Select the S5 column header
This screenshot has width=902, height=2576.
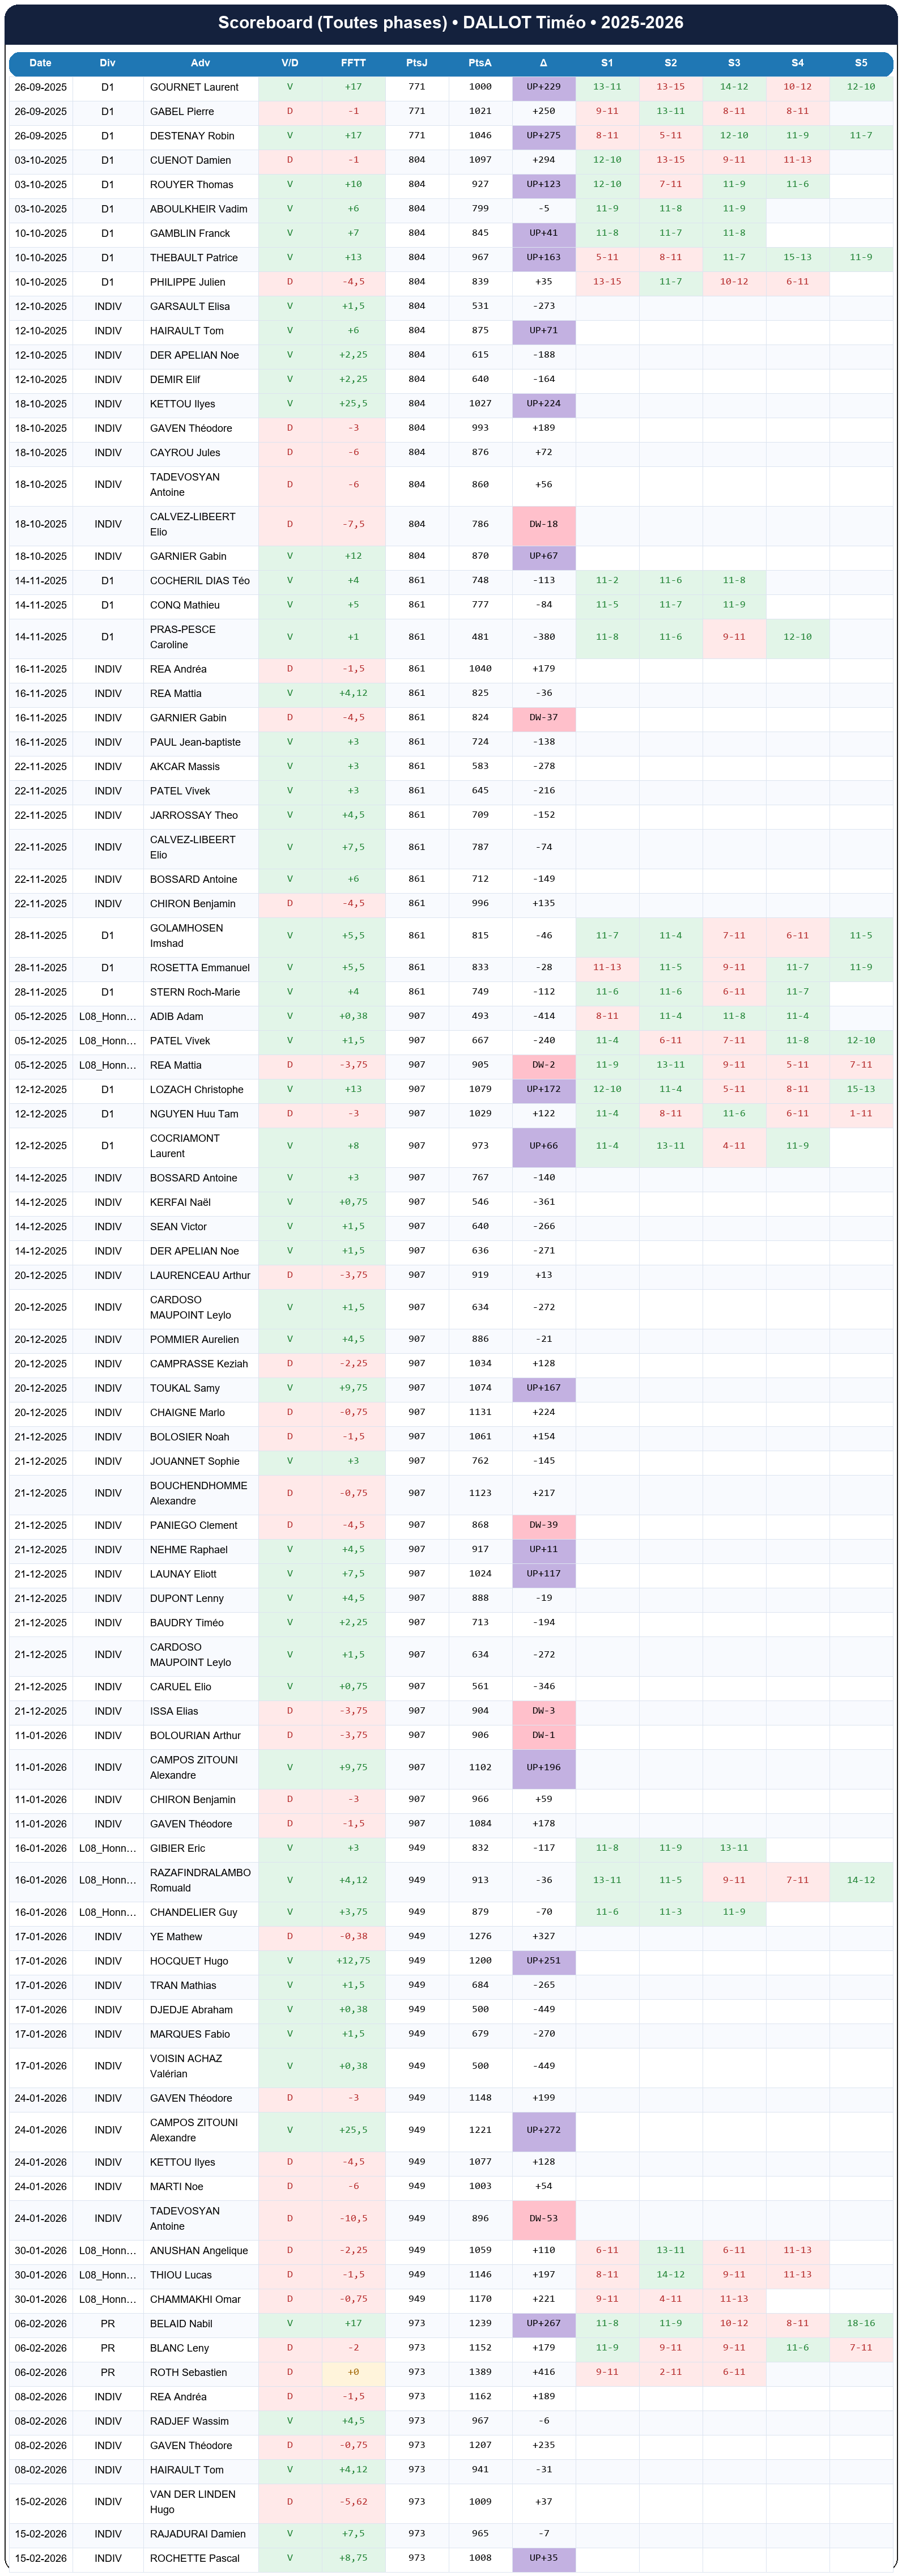pos(861,63)
